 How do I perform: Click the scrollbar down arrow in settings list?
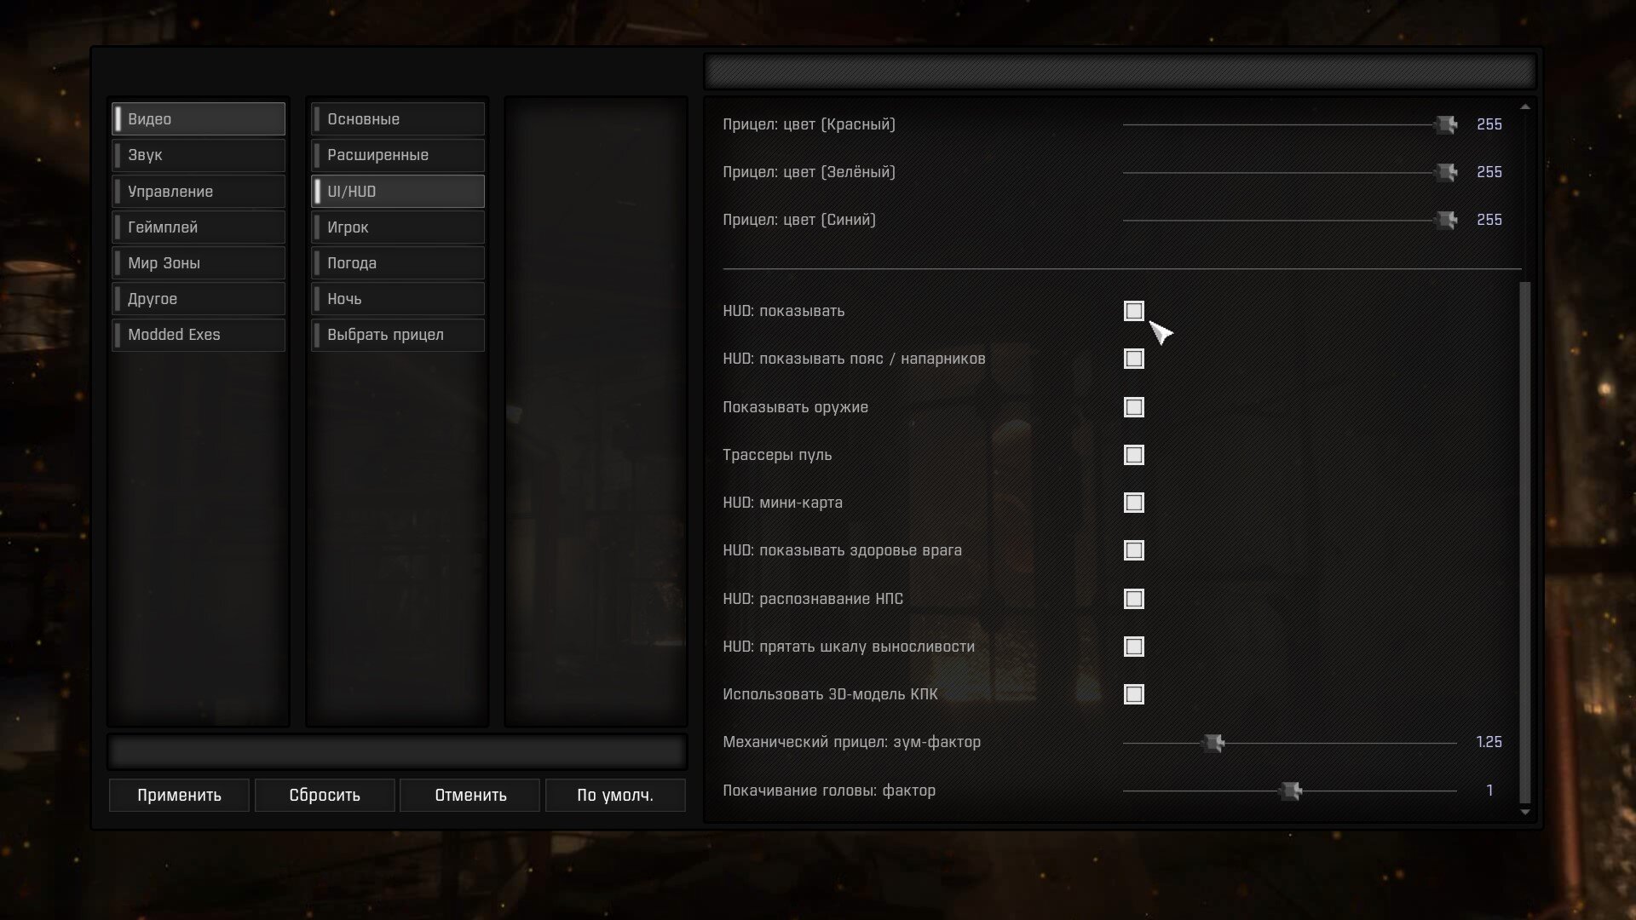[x=1525, y=813]
